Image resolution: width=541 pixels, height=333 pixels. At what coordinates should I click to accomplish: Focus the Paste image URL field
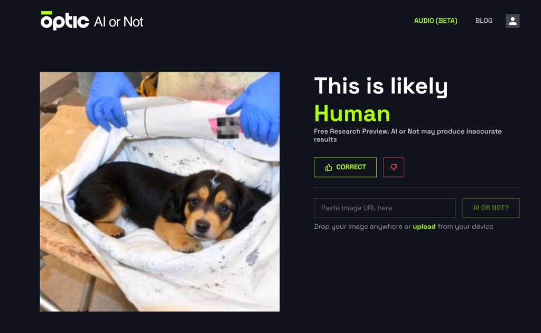(385, 208)
